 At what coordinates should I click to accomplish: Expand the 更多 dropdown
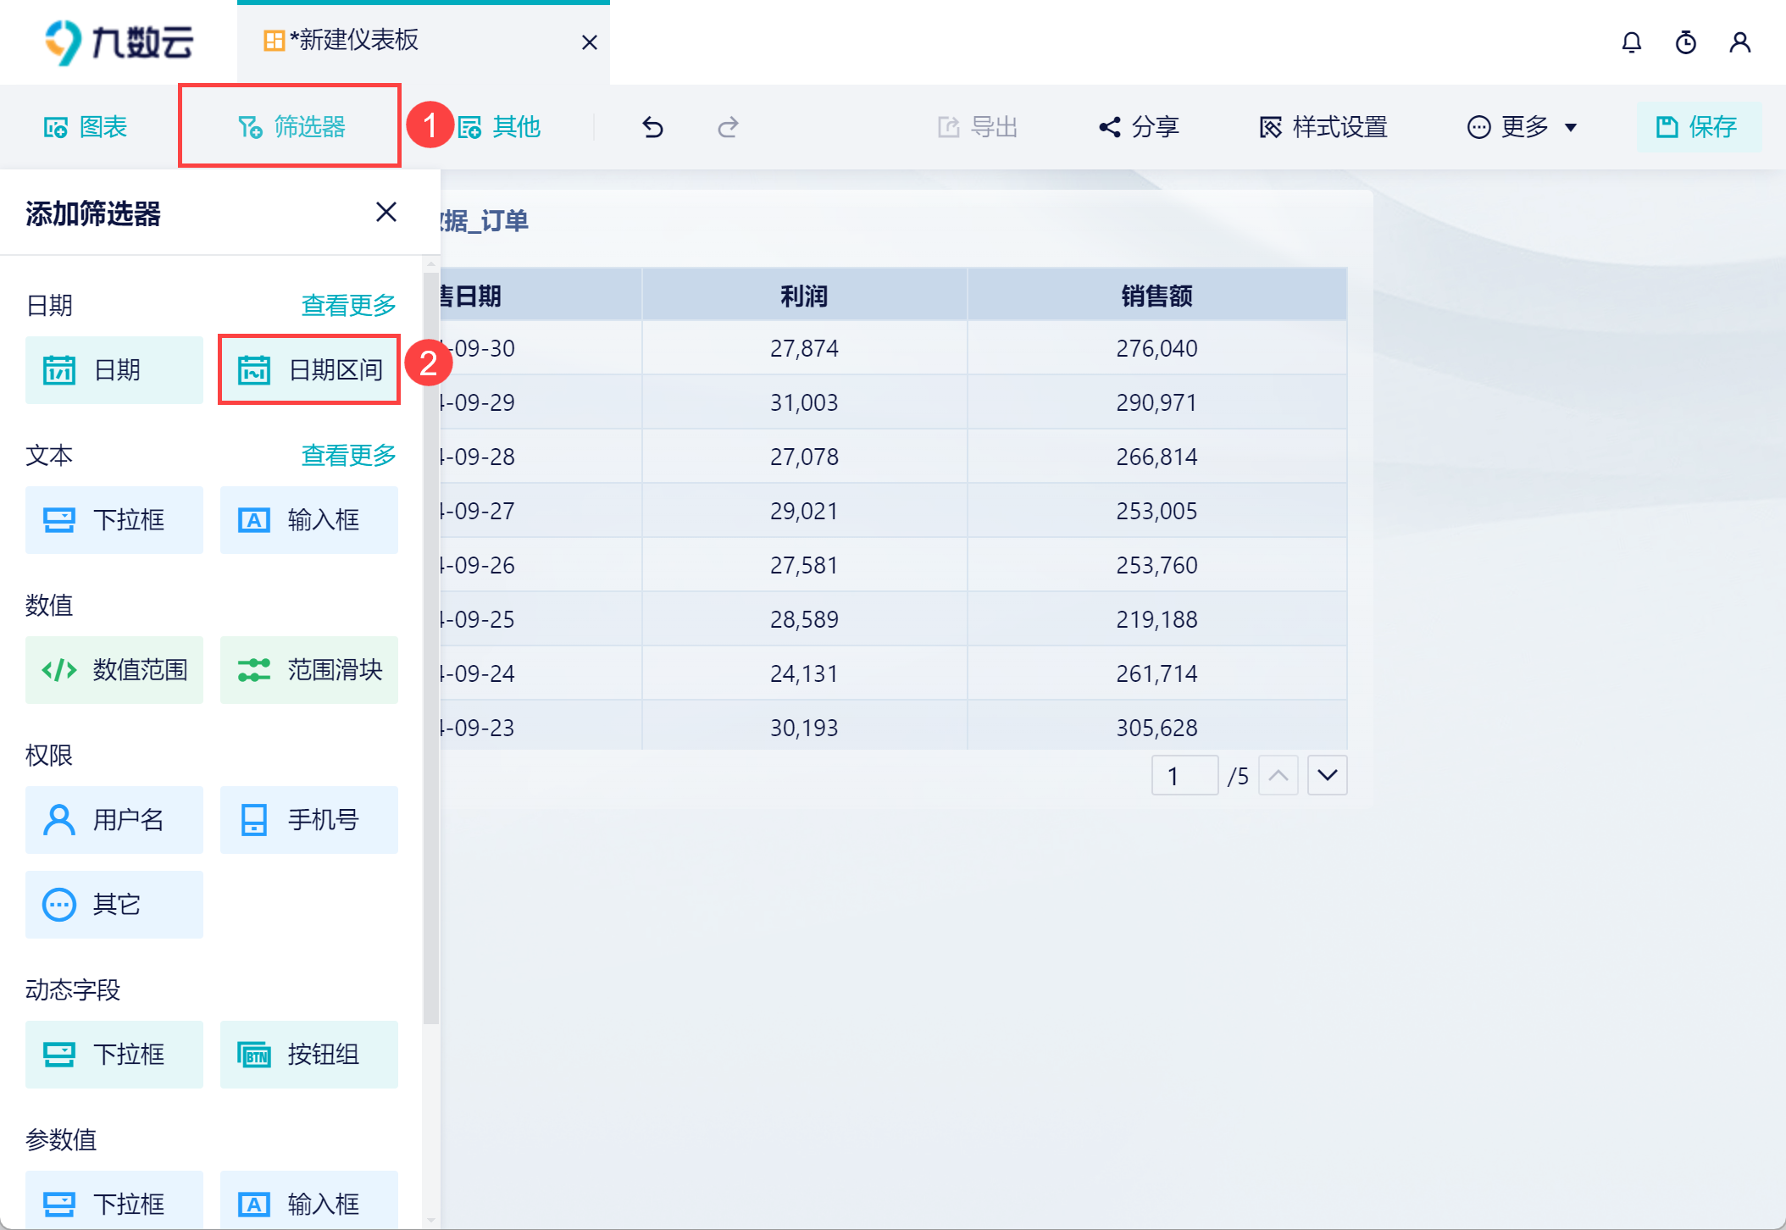tap(1522, 127)
